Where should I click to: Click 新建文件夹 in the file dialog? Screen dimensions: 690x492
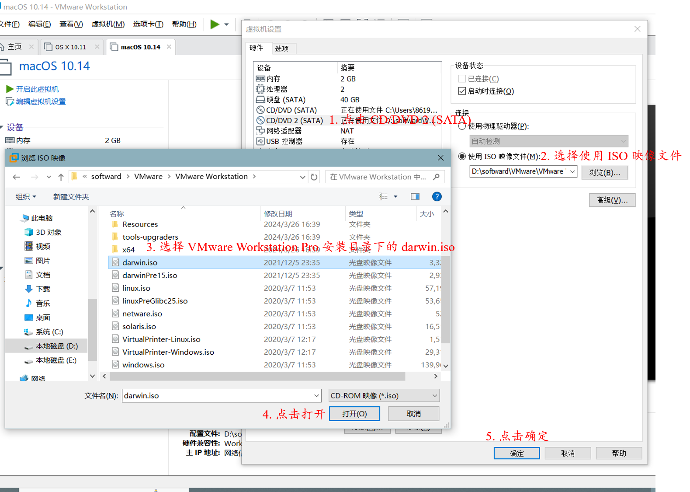coord(71,197)
